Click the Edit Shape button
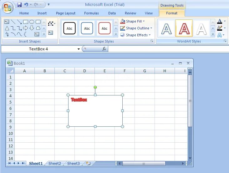The image size is (229, 173). click(x=52, y=23)
